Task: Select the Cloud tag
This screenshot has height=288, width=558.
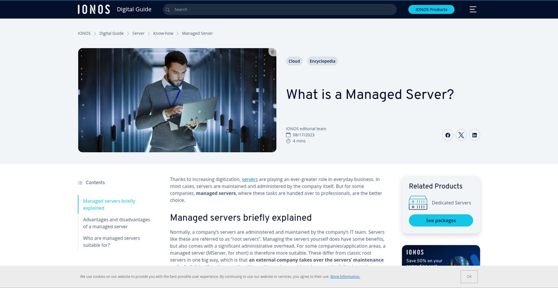Action: [x=294, y=61]
